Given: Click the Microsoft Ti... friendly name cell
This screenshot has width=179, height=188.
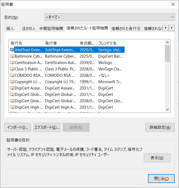Looking at the screenshot, I should pos(110,82).
